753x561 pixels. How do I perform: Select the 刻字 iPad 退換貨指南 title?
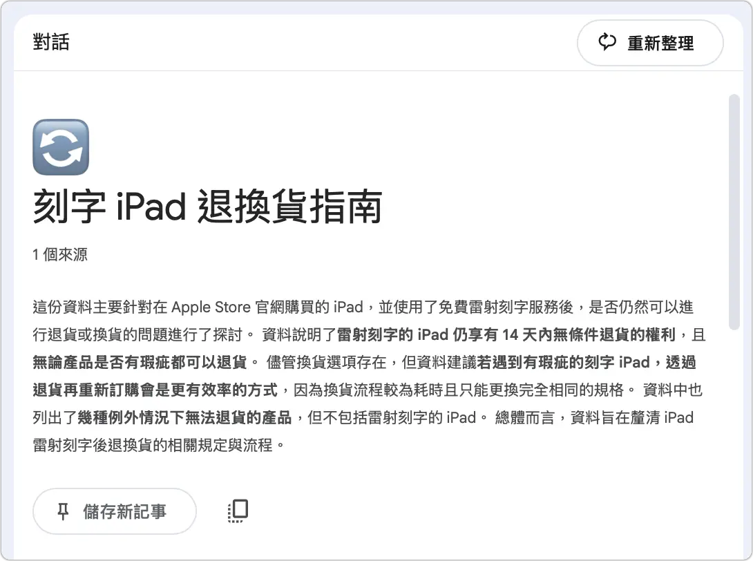click(207, 207)
